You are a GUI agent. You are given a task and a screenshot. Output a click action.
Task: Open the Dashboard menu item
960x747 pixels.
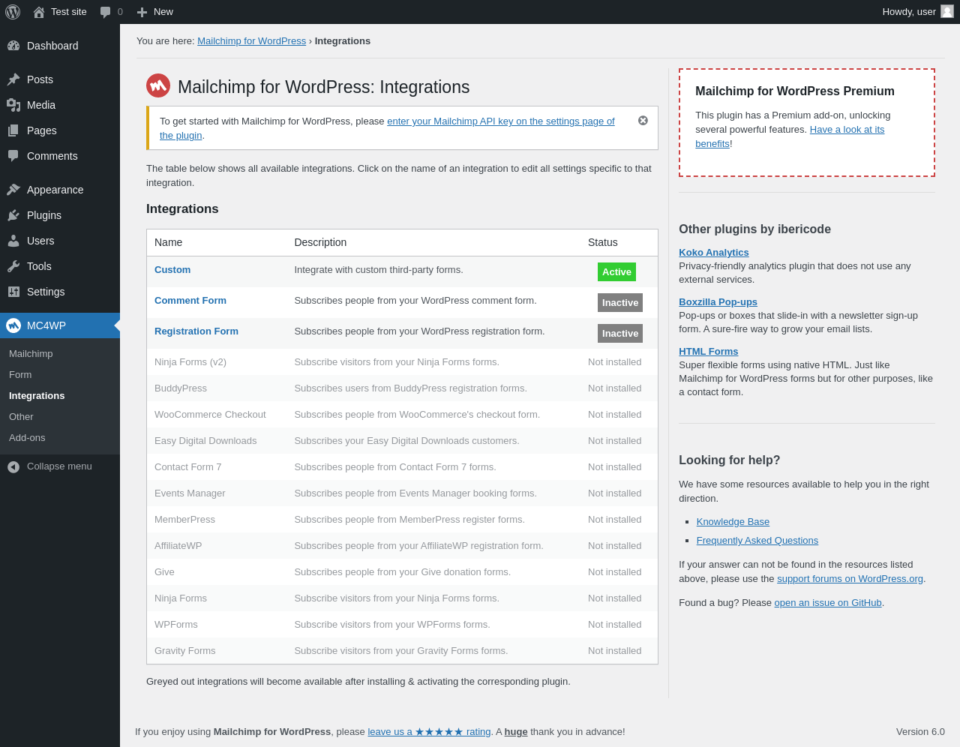[x=60, y=46]
